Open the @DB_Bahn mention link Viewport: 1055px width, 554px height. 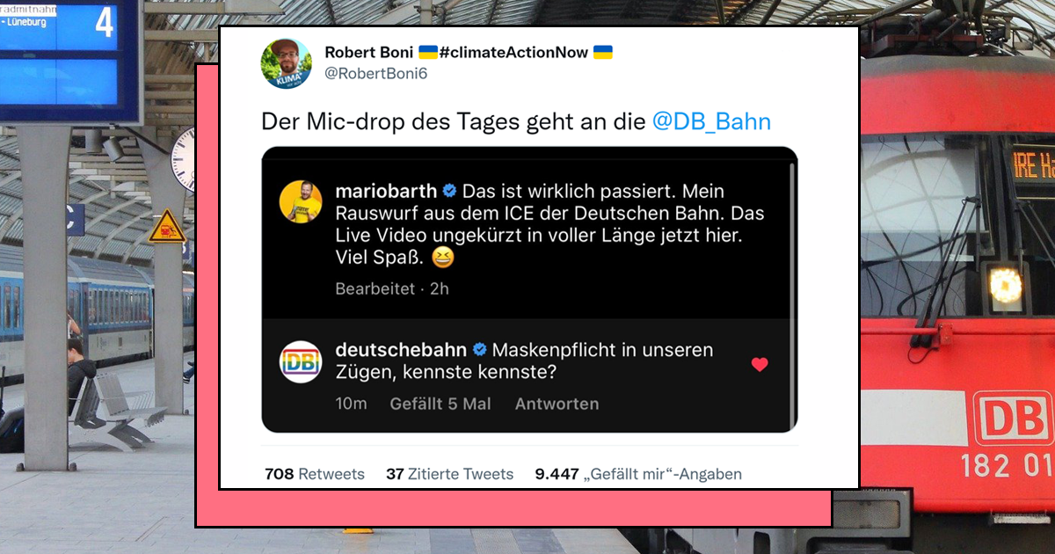(711, 121)
